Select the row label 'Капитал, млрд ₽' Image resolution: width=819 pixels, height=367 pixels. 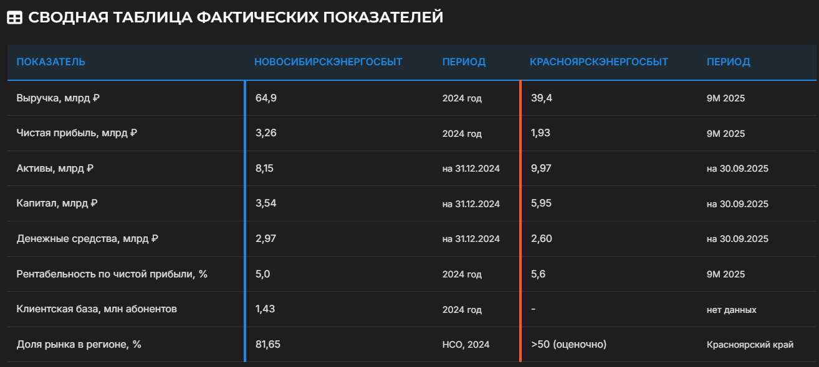point(57,203)
